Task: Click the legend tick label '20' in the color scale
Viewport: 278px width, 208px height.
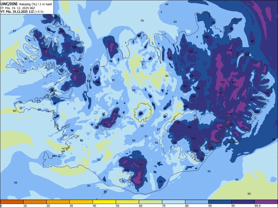Action: click(48, 206)
